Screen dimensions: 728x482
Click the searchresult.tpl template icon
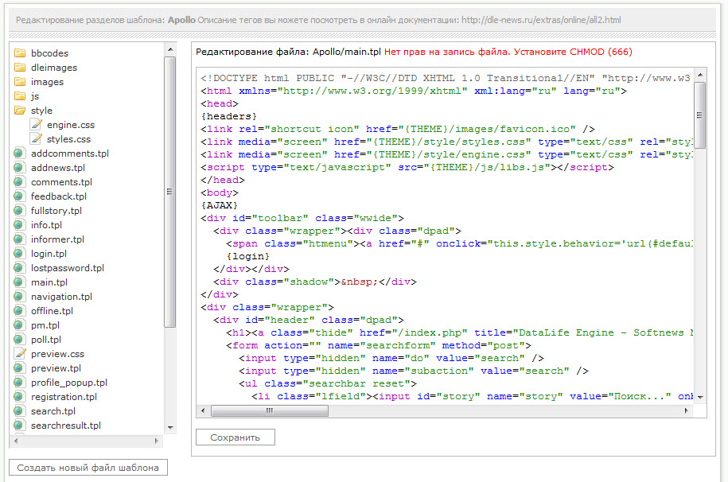[x=19, y=426]
